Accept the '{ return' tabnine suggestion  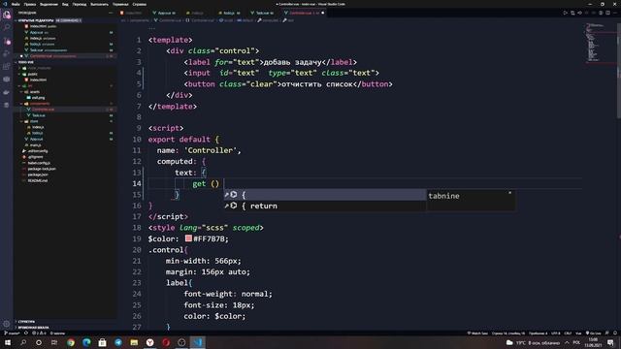point(325,206)
